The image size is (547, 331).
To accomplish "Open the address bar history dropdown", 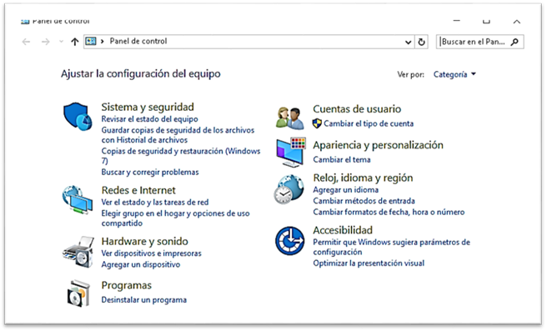I will tap(408, 43).
